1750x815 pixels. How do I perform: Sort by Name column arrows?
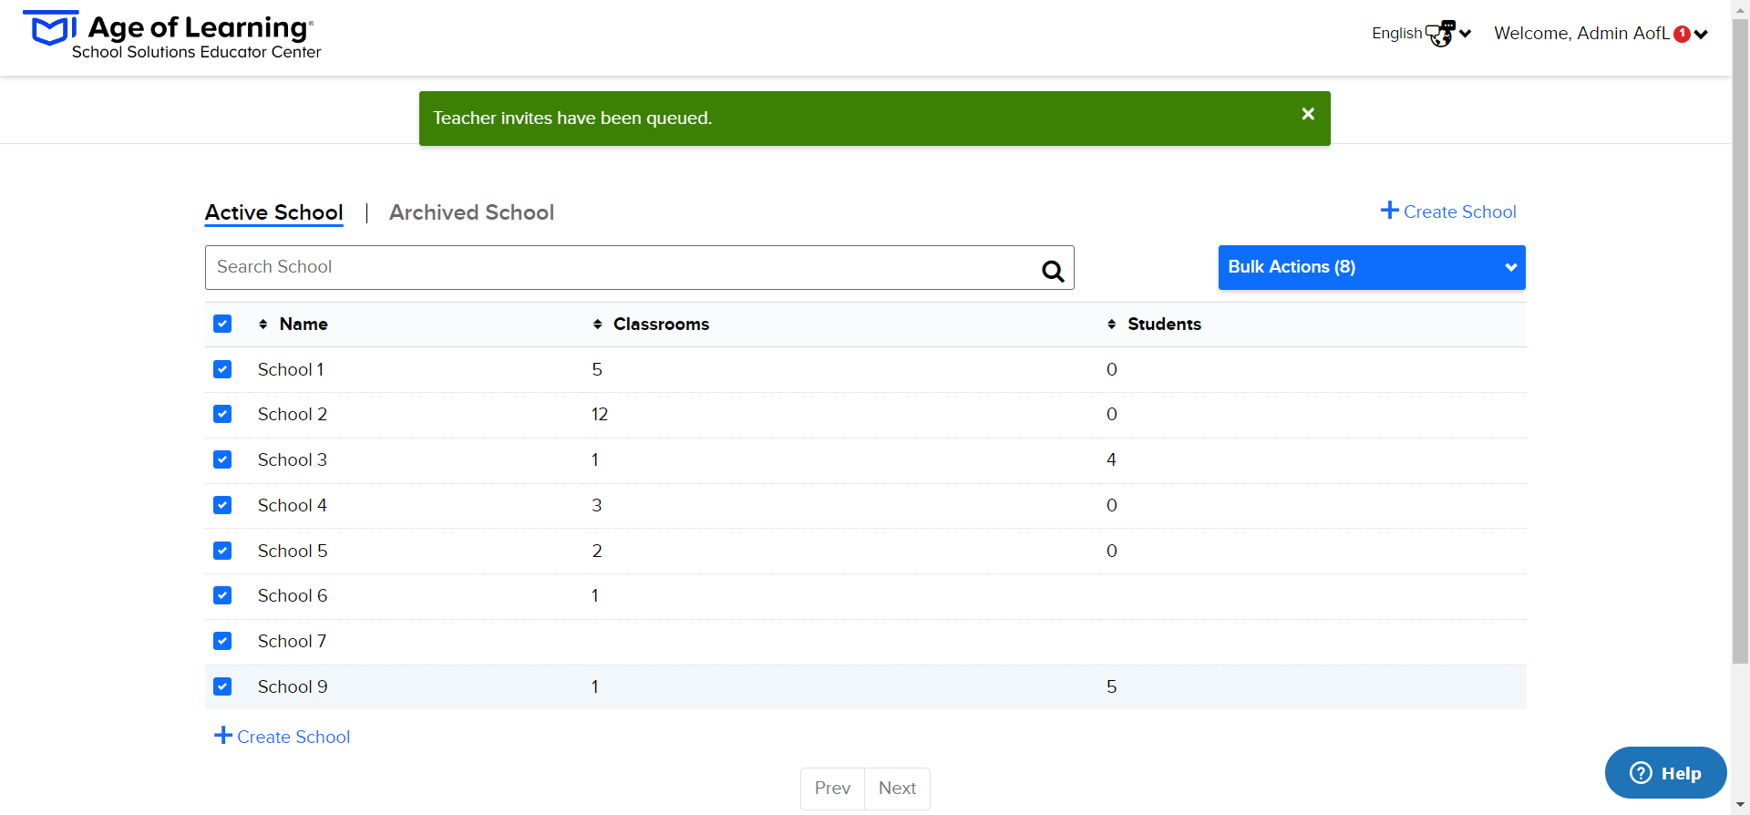(263, 324)
